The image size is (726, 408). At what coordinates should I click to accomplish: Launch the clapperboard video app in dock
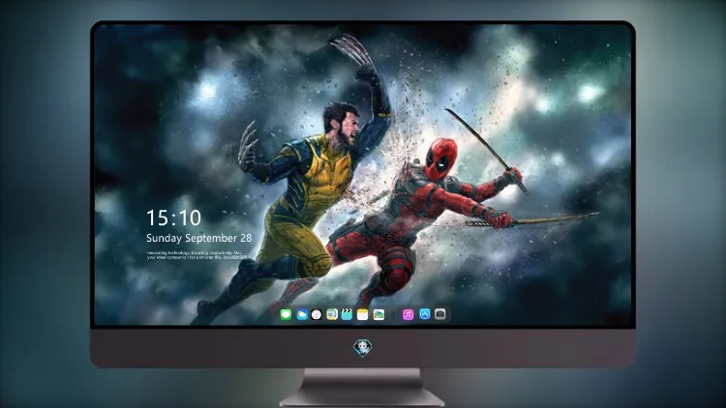(347, 315)
